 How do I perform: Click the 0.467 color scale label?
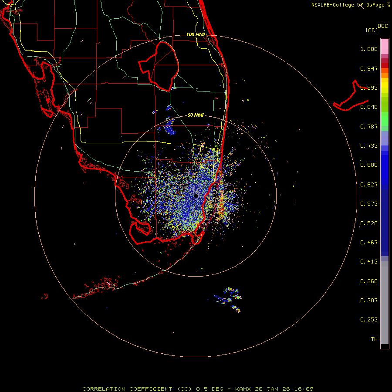coord(369,243)
